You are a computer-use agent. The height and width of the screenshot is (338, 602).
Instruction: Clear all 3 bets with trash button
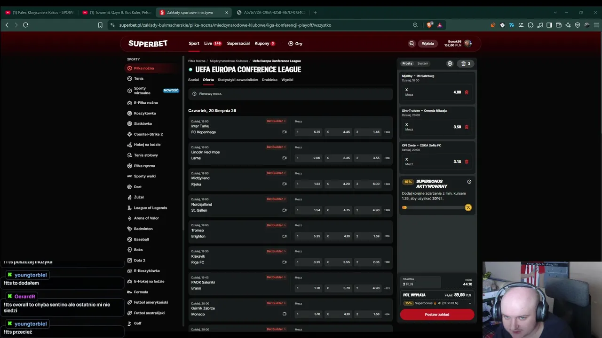466,63
